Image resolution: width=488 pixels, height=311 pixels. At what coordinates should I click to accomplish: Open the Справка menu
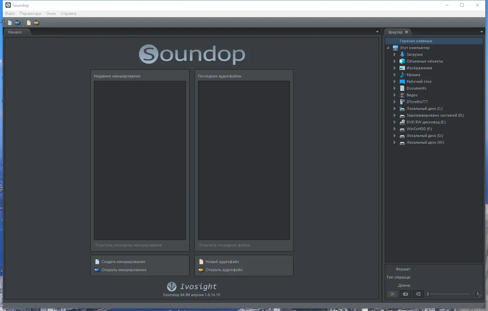pyautogui.click(x=68, y=14)
